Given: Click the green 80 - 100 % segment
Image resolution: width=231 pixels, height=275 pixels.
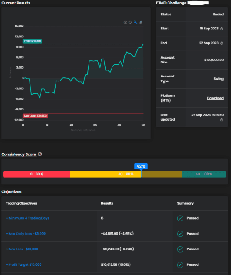Looking at the screenshot, I should pyautogui.click(x=204, y=174).
